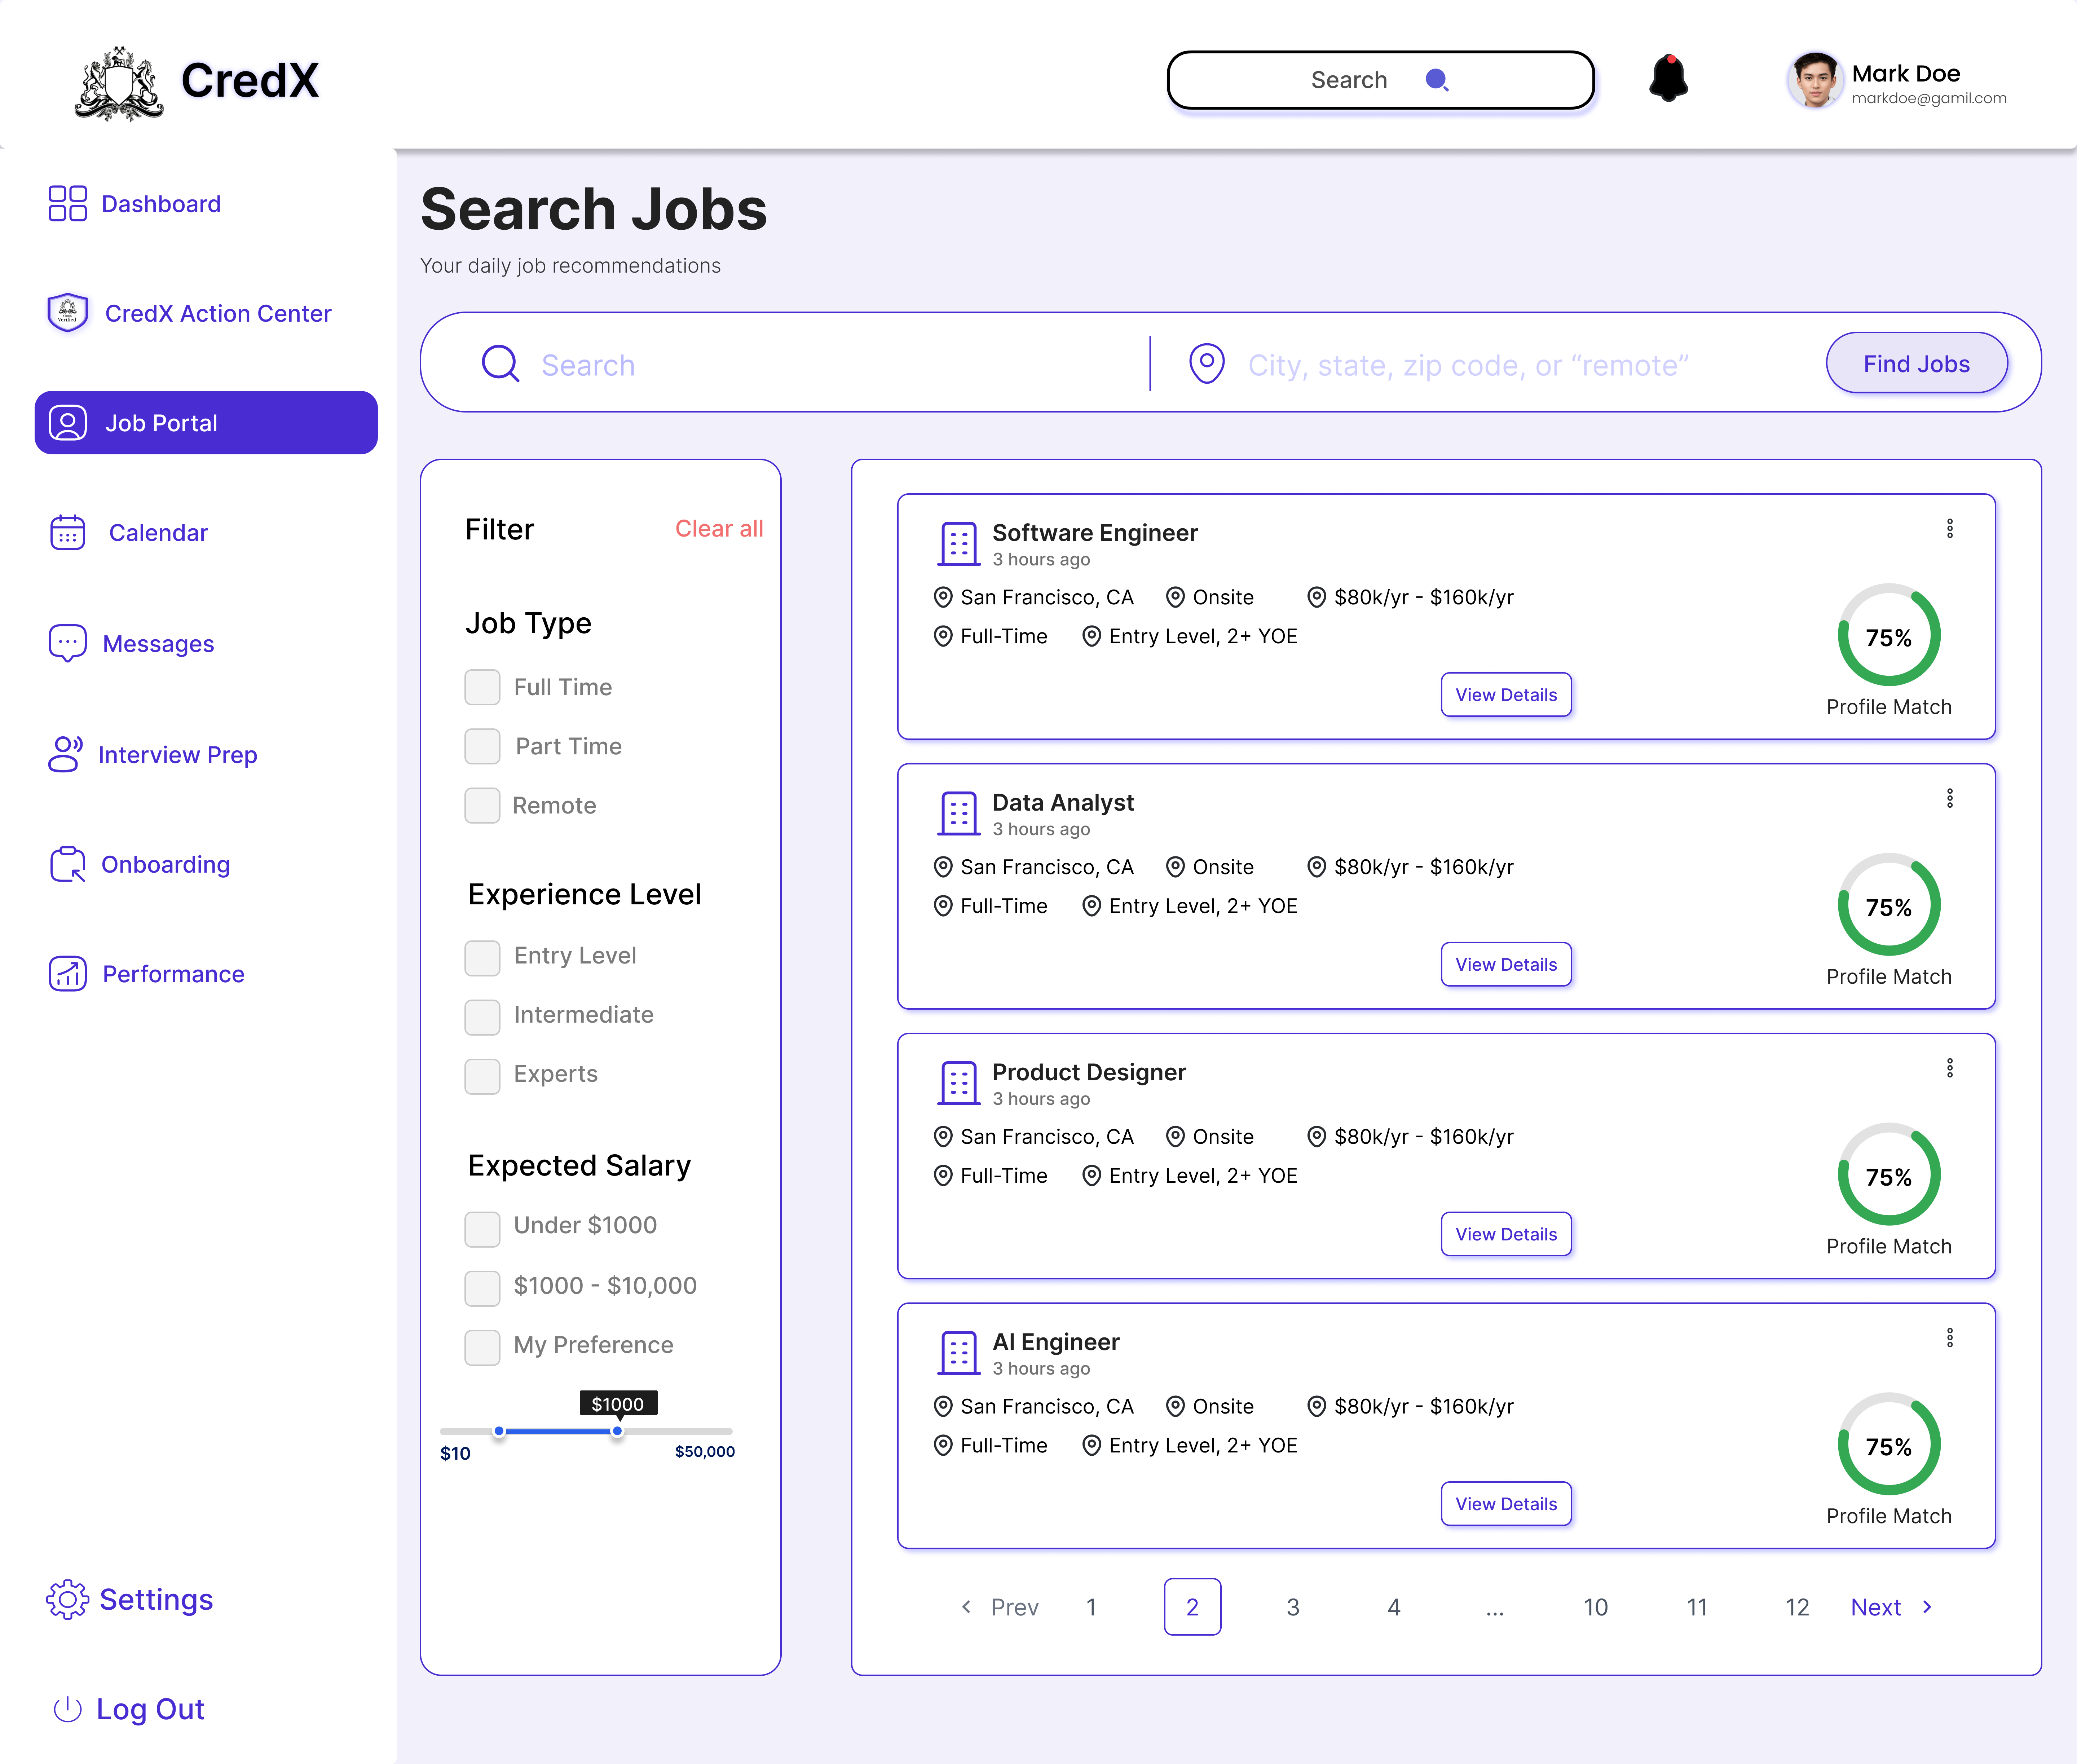Check the Full Time filter
Image resolution: width=2077 pixels, height=1764 pixels.
[x=482, y=687]
